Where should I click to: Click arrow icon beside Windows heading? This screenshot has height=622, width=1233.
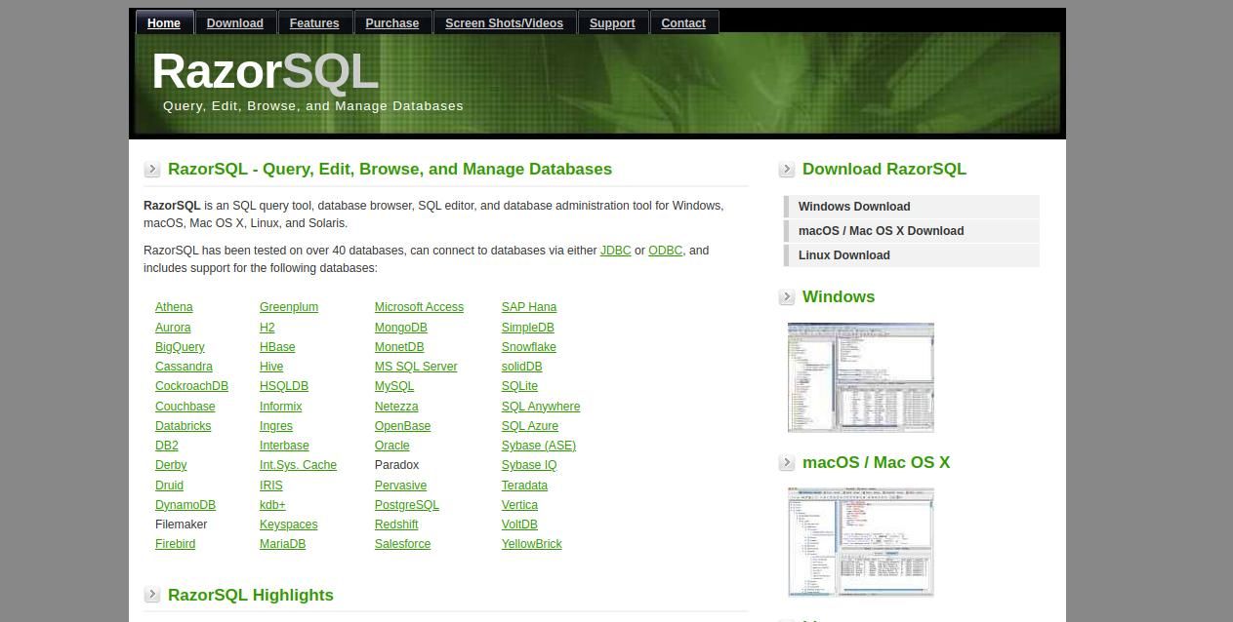[787, 297]
